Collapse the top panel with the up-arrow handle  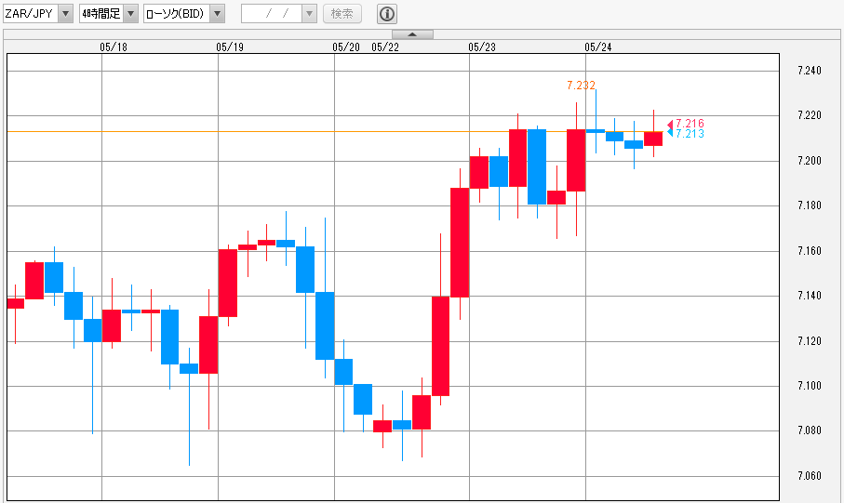click(x=412, y=34)
